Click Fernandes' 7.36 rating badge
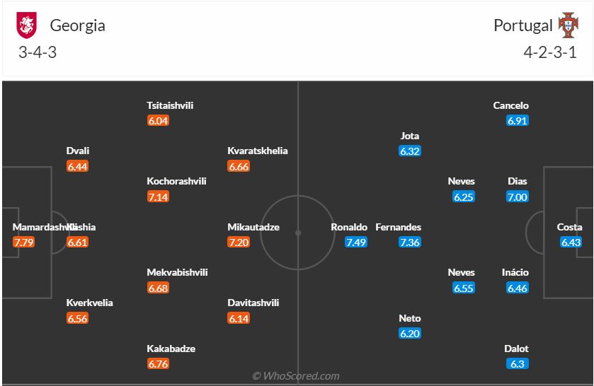The width and height of the screenshot is (594, 386). pyautogui.click(x=409, y=242)
